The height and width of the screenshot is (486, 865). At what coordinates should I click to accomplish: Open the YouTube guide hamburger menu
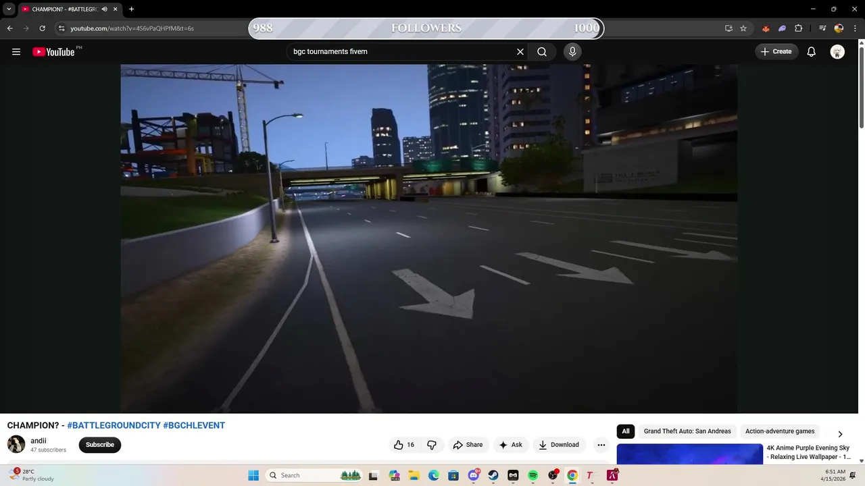click(16, 52)
